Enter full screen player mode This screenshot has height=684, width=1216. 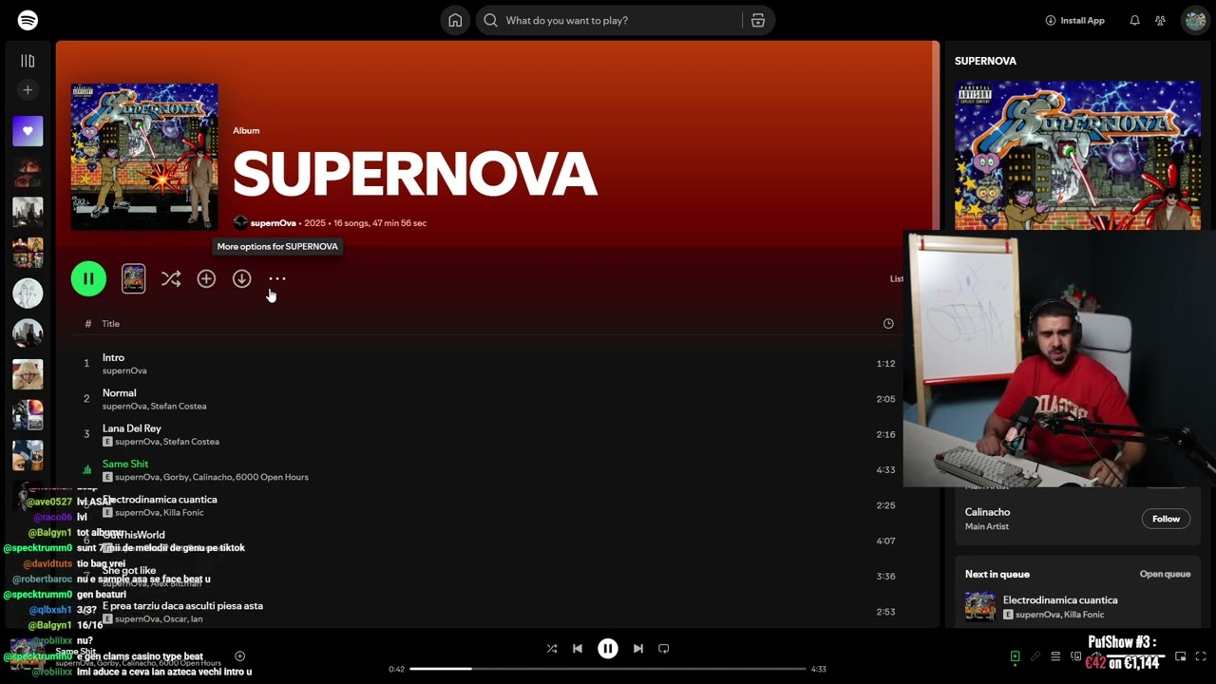[x=1201, y=656]
